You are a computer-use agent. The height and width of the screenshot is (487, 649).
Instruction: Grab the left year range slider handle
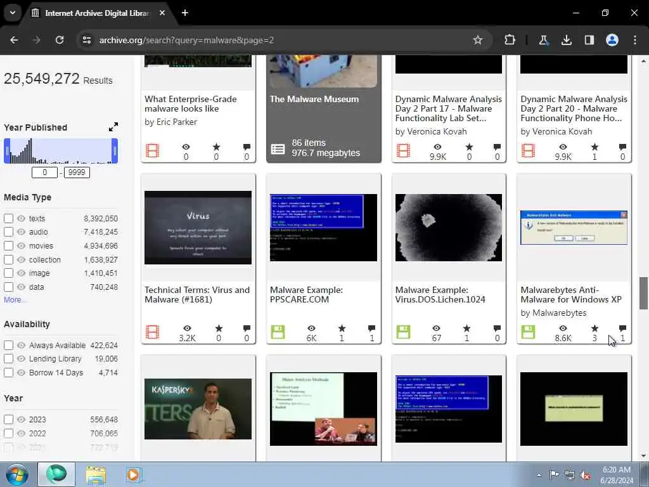click(x=7, y=151)
